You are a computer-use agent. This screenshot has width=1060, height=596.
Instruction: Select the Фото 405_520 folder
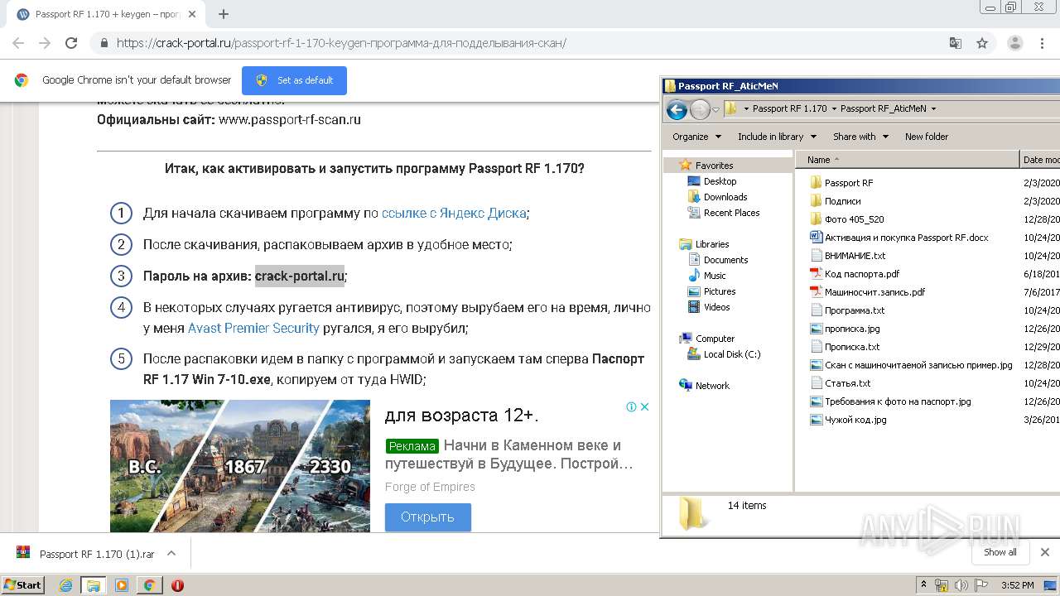[x=854, y=219]
